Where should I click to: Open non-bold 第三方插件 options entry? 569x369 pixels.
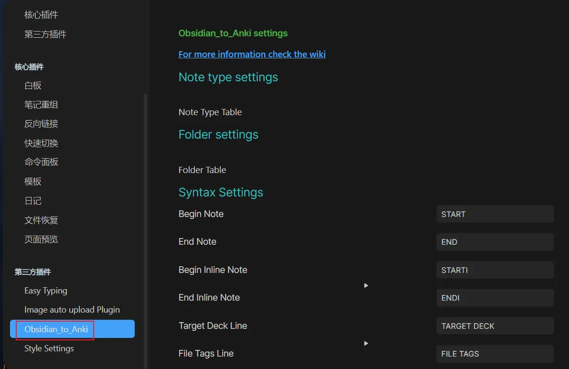pyautogui.click(x=45, y=34)
